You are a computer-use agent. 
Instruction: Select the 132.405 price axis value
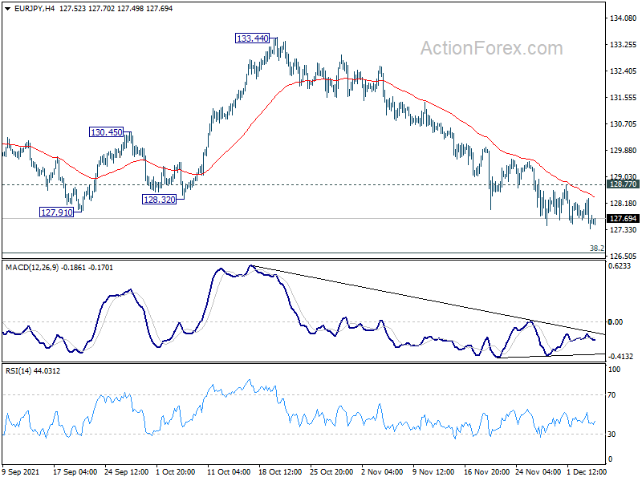coord(623,71)
